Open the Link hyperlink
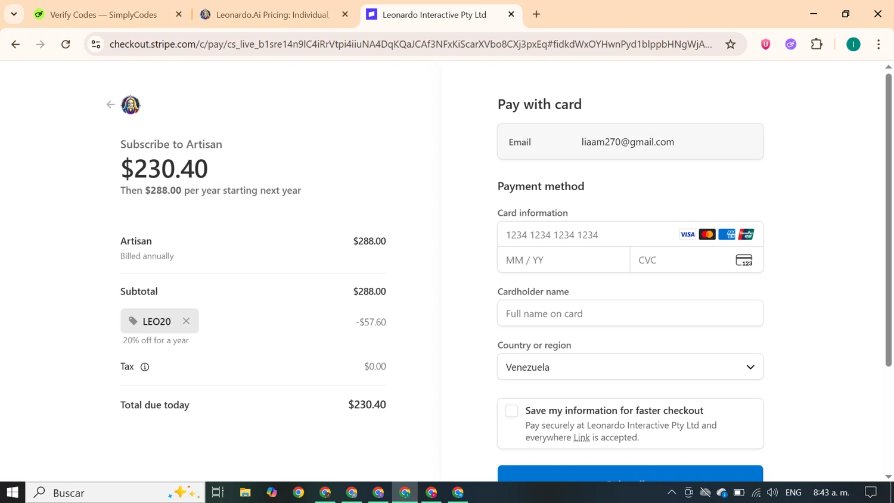894x503 pixels. click(582, 437)
